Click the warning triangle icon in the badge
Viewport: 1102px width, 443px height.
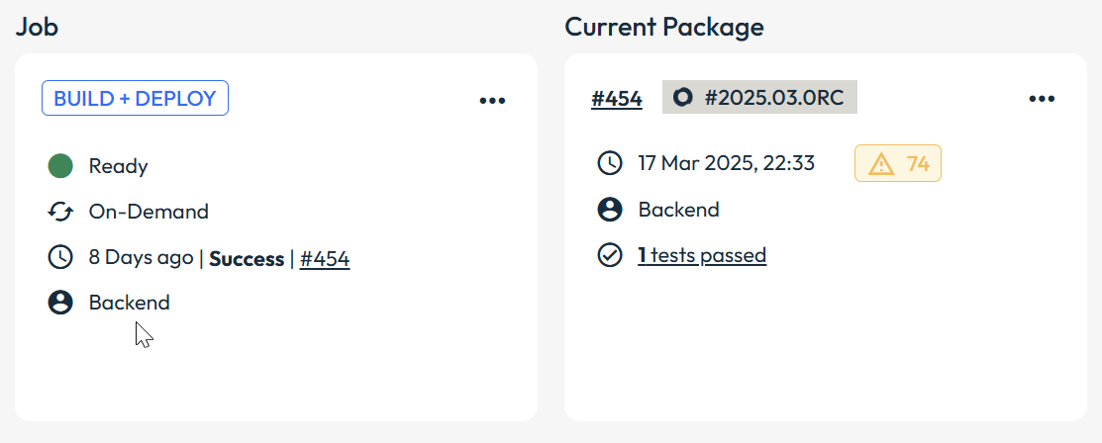[x=880, y=164]
